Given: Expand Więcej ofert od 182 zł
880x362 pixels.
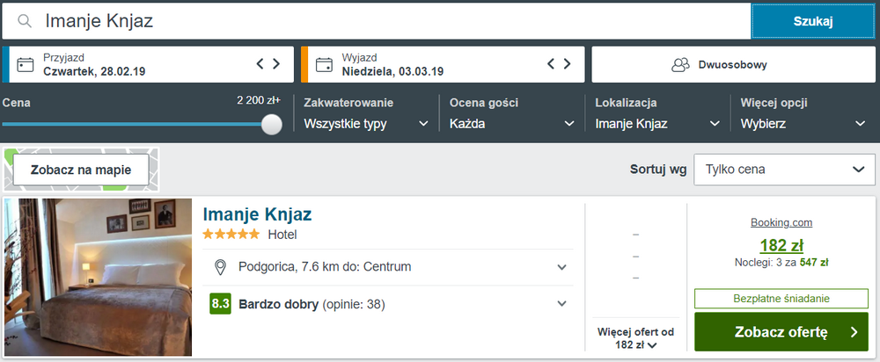Looking at the screenshot, I should click(635, 338).
